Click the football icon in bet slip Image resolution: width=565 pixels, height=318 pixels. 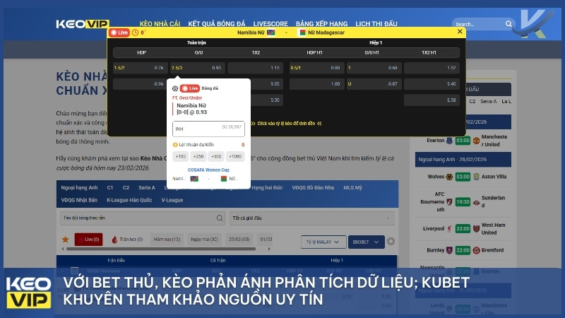175,88
